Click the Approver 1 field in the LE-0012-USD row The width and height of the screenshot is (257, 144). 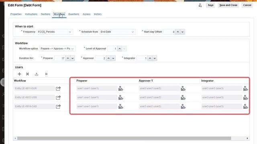[159, 97]
